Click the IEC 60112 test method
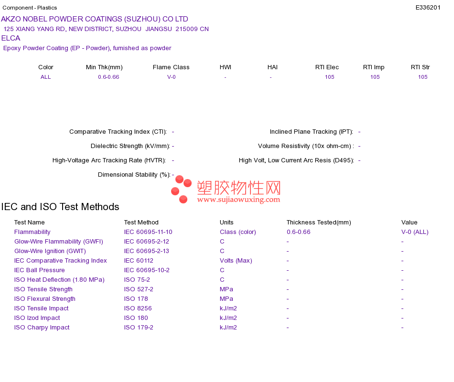This screenshot has width=454, height=382. coord(139,260)
